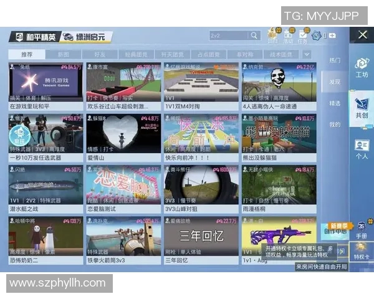Expand the category tabs dropdown arrow
The width and height of the screenshot is (374, 299).
pyautogui.click(x=307, y=54)
